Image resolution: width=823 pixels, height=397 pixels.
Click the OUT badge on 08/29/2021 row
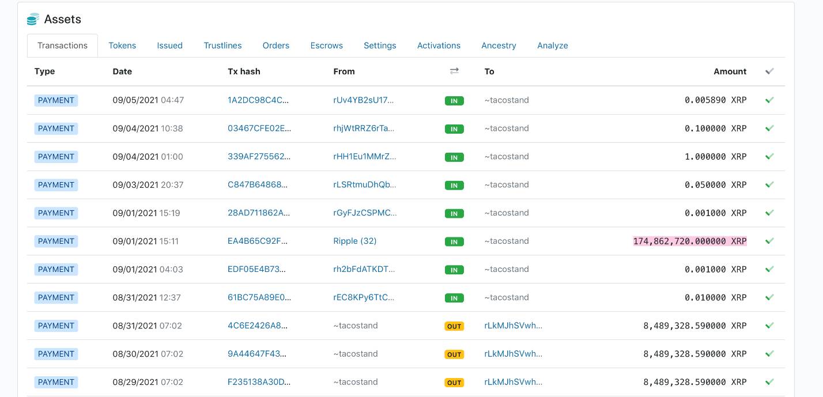[x=454, y=383]
